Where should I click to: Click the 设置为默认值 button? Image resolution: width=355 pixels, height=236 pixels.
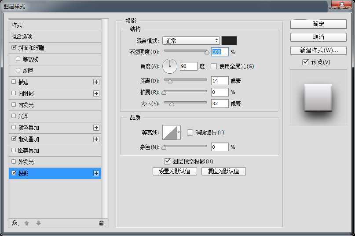tap(175, 171)
